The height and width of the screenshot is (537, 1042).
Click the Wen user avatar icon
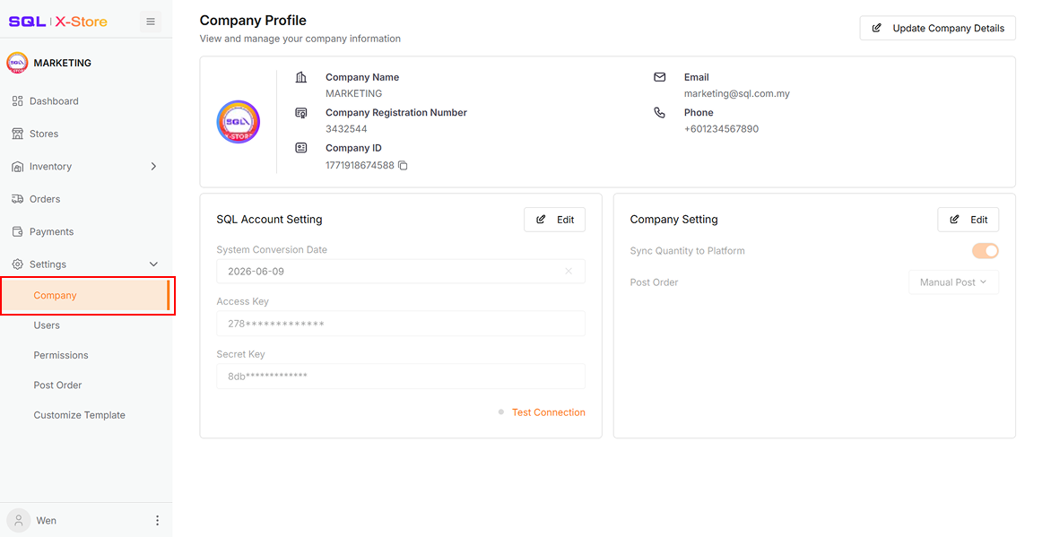coord(19,520)
